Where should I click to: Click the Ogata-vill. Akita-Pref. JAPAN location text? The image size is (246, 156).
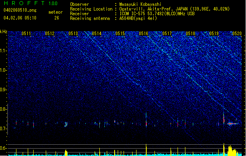[174, 9]
